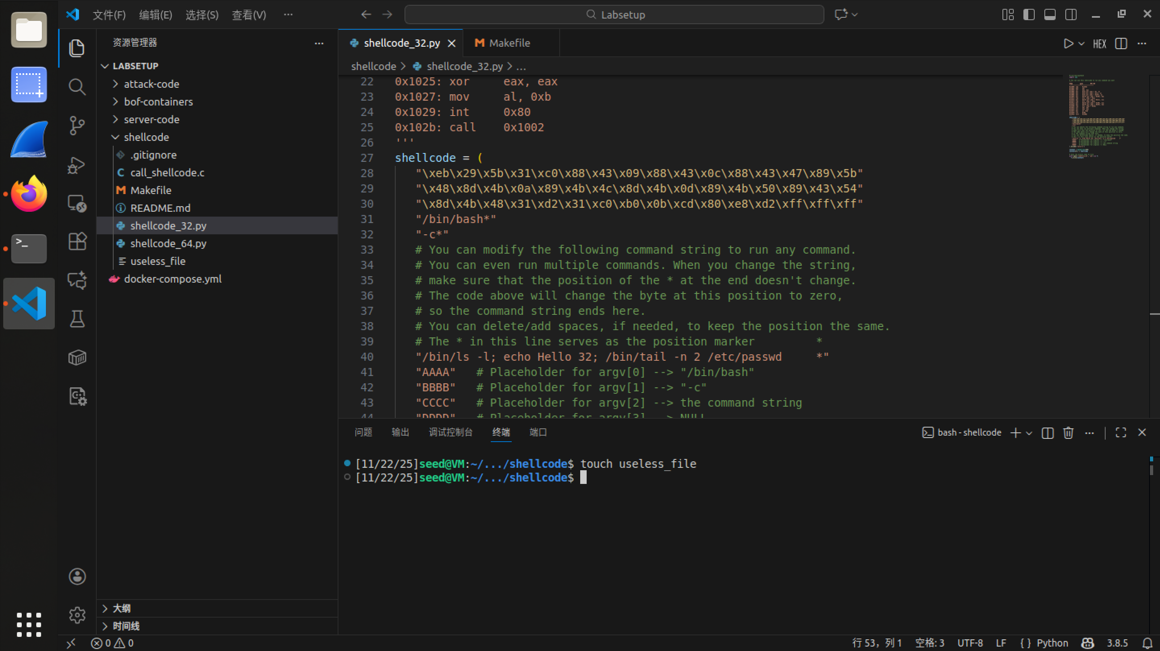The width and height of the screenshot is (1160, 651).
Task: Toggle the bottom panel visibility
Action: [1050, 14]
